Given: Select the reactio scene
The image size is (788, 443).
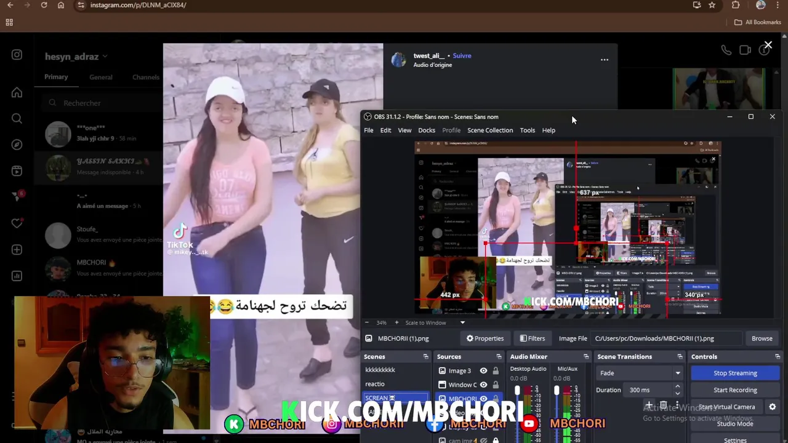Looking at the screenshot, I should point(395,384).
